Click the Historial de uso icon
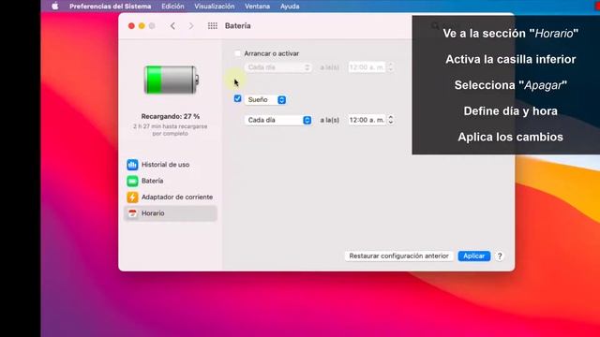The image size is (600, 337). [132, 165]
